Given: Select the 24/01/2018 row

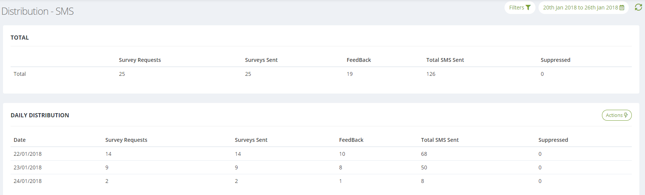Looking at the screenshot, I should pyautogui.click(x=321, y=181).
